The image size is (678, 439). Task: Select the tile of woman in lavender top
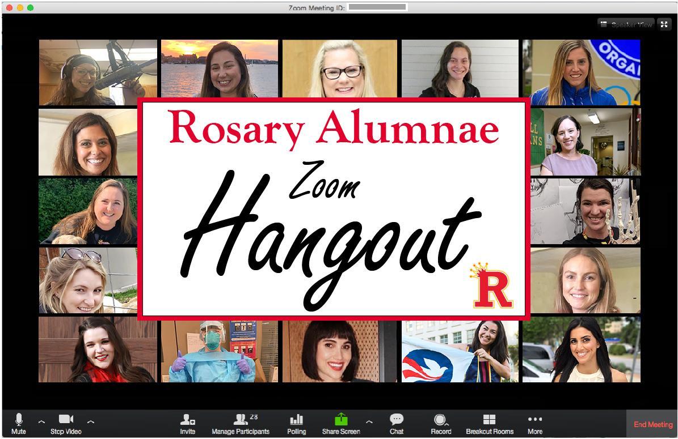tap(586, 142)
